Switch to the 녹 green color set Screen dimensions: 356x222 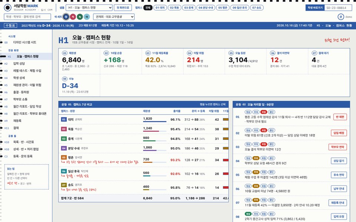click(x=80, y=17)
